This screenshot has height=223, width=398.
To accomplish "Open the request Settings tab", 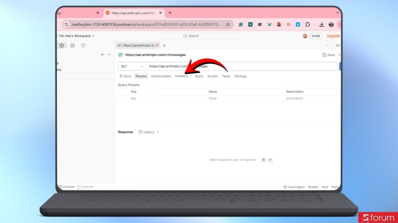I will (240, 76).
